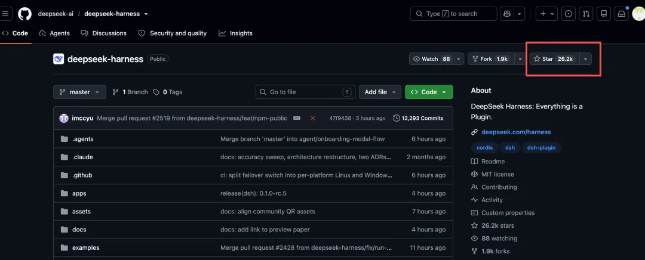This screenshot has height=260, width=645.
Task: Select the cordis topic tag
Action: pos(484,147)
